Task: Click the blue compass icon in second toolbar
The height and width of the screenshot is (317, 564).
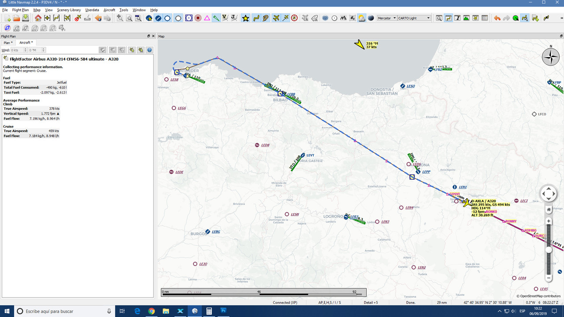Action: click(x=7, y=28)
